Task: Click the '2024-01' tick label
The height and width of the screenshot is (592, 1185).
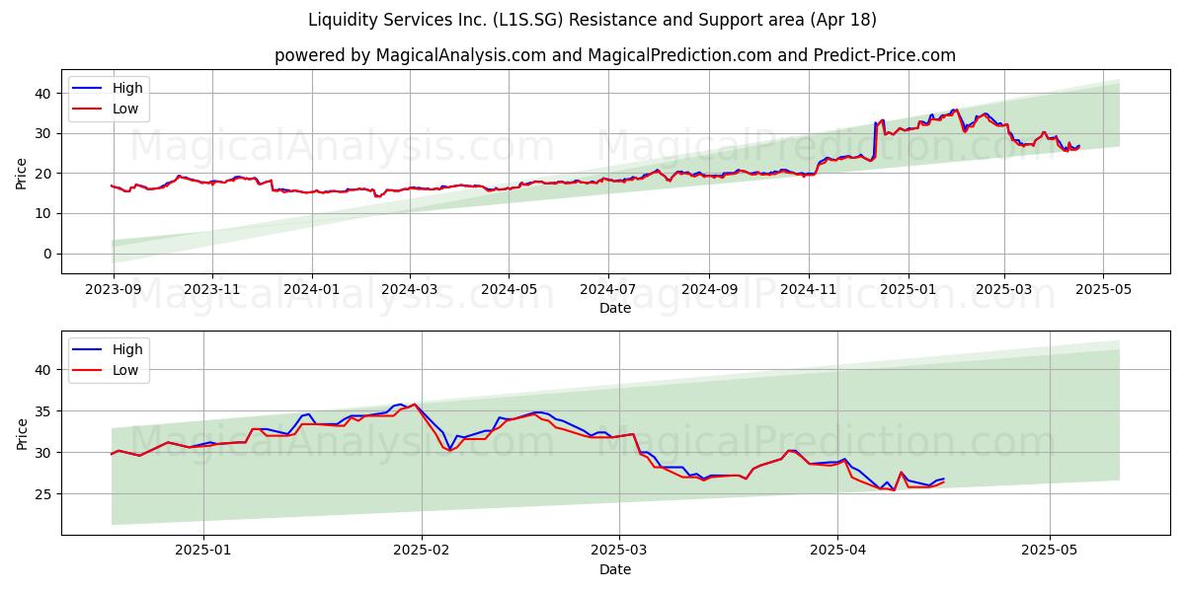Action: coord(312,290)
